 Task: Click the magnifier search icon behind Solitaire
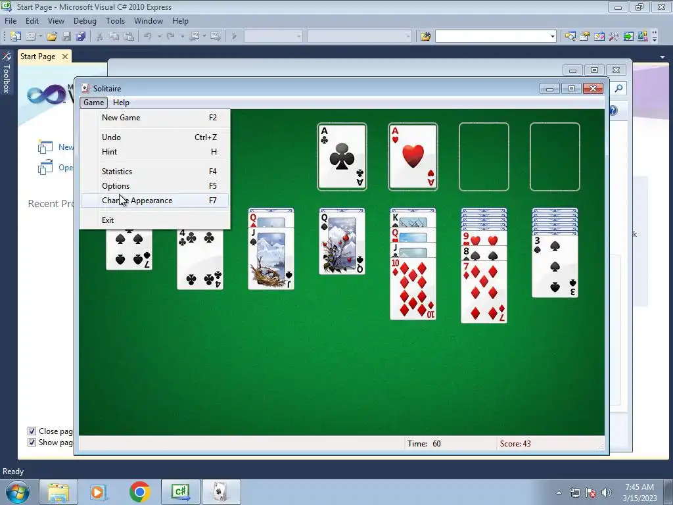[618, 89]
